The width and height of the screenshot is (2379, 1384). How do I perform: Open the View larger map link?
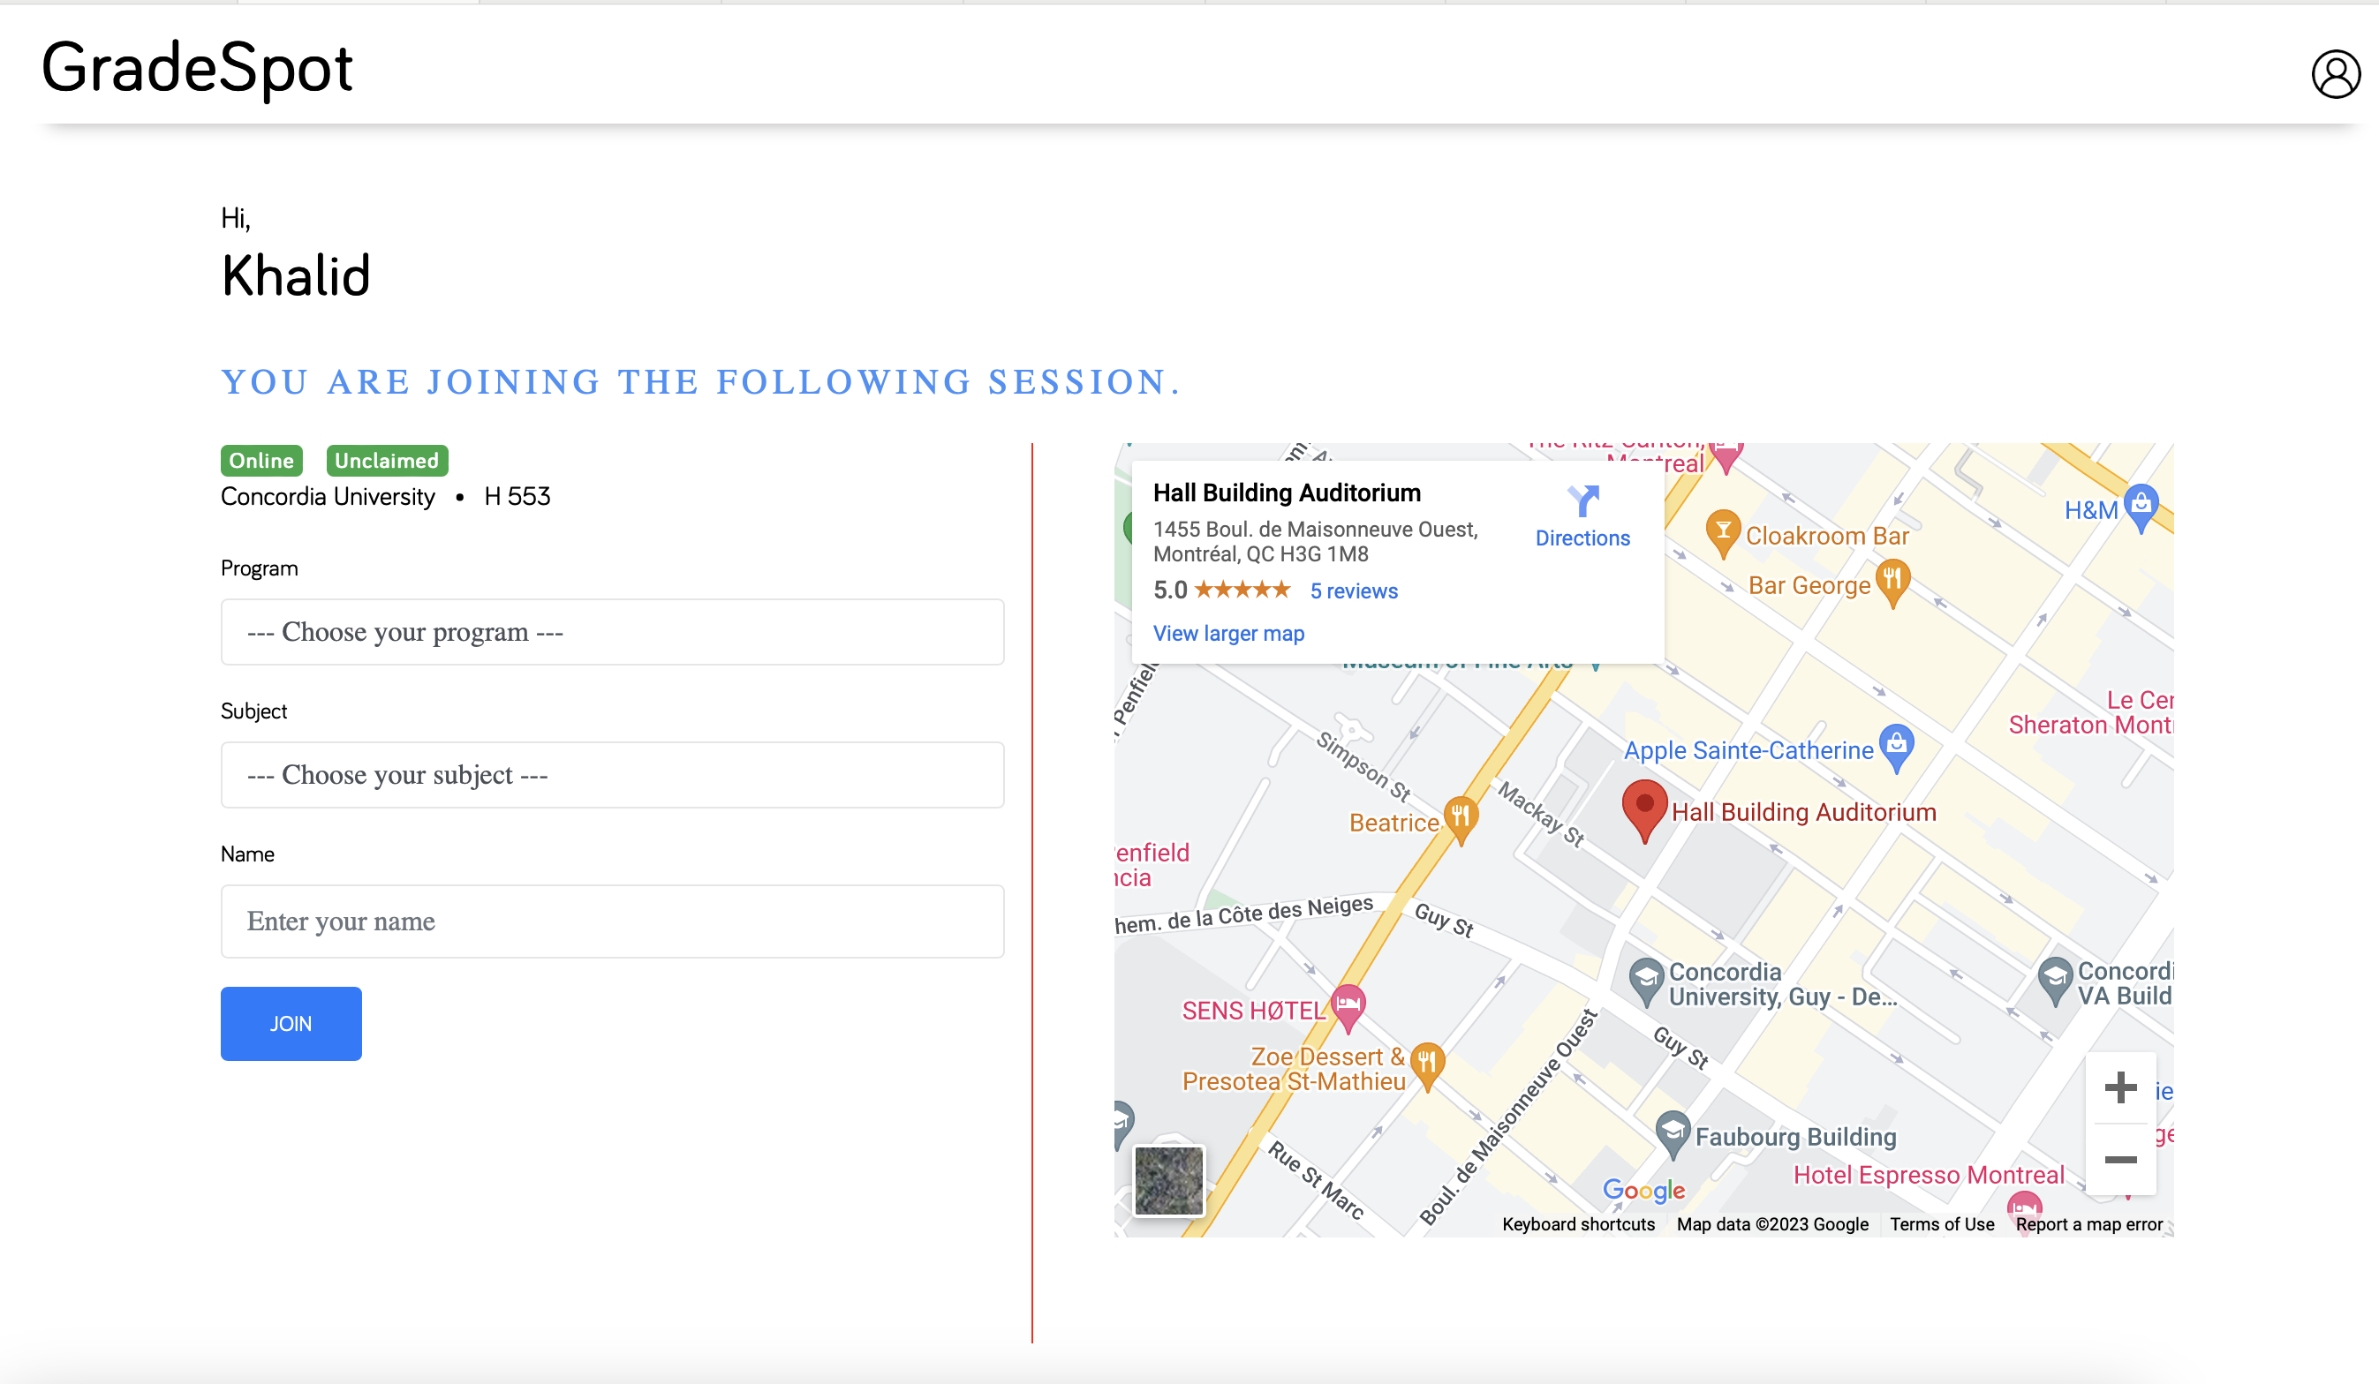(1228, 633)
